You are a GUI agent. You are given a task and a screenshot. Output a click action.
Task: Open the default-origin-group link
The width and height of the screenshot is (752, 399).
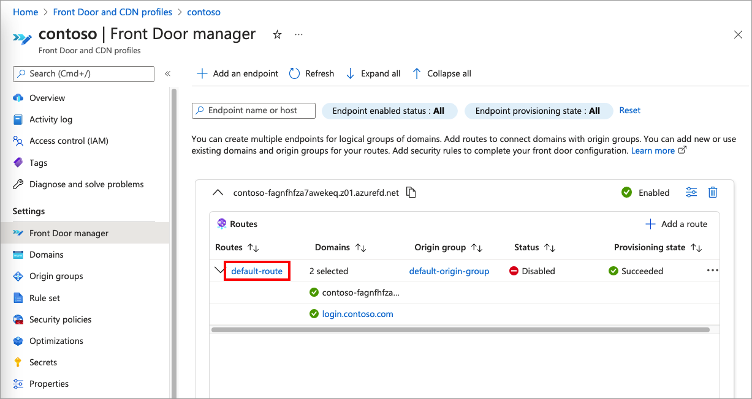[449, 270]
